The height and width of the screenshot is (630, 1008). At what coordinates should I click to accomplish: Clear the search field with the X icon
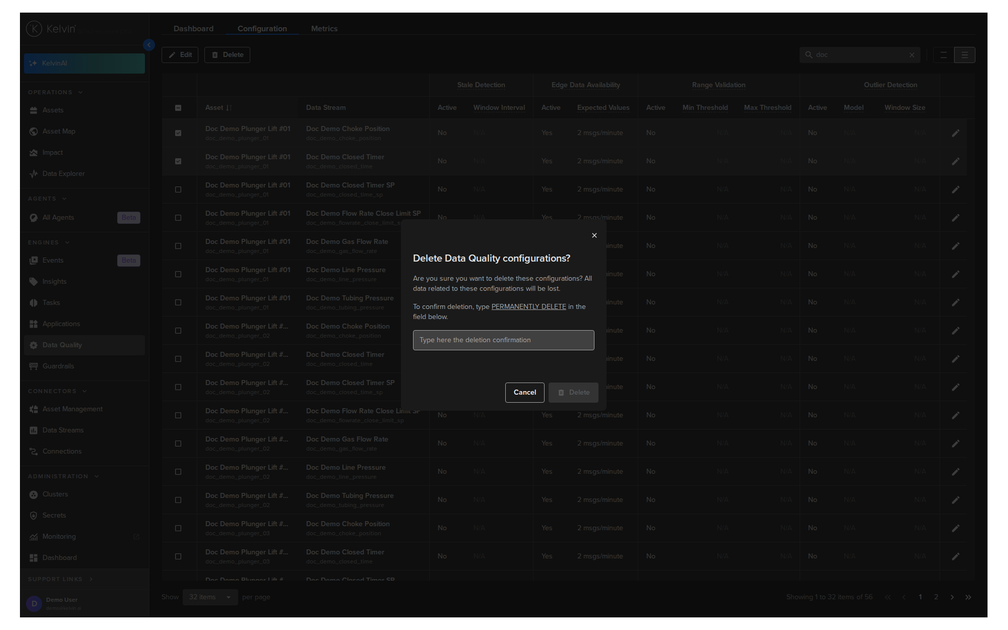click(912, 55)
